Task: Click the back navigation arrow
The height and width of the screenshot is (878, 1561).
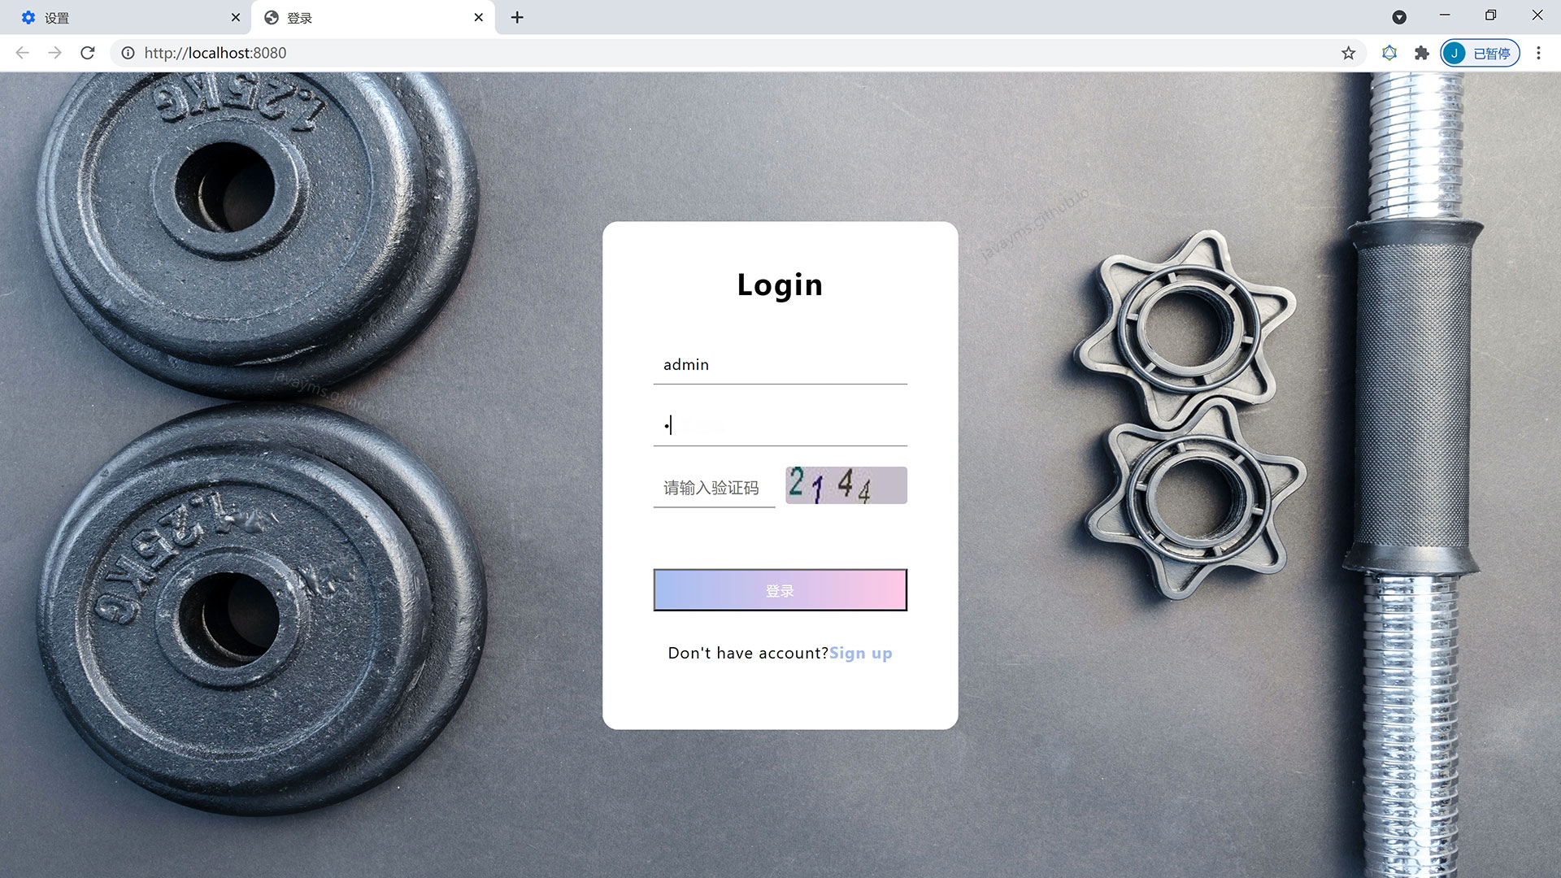Action: click(22, 53)
